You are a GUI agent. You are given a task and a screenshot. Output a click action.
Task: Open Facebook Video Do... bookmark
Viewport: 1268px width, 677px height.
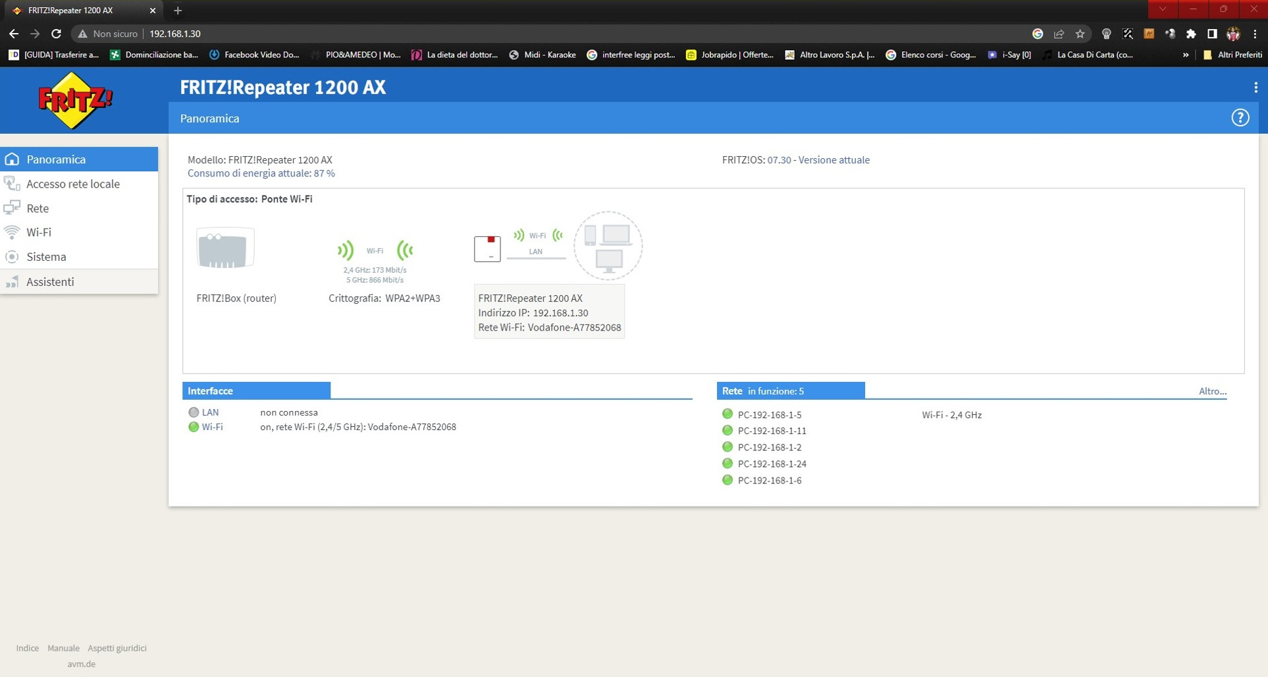coord(254,55)
